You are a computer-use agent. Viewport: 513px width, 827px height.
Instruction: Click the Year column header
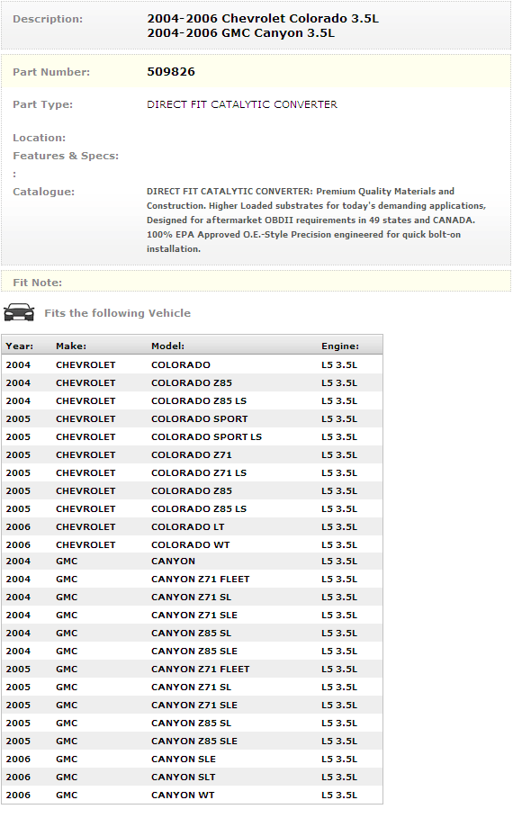pos(20,346)
